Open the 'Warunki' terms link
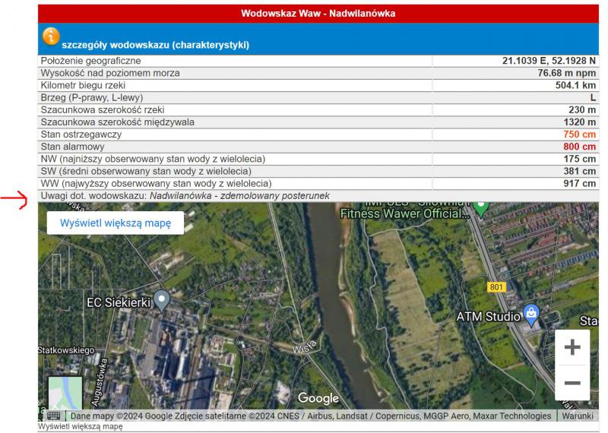Screen dimensions: 608x433 coord(578,416)
